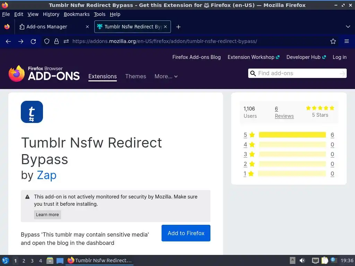List all tabs dropdown arrow
This screenshot has width=355, height=266.
click(348, 27)
